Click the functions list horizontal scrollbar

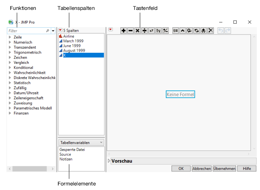29,169
